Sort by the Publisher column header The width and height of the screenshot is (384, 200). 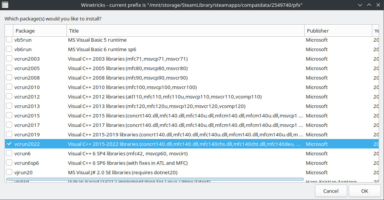(338, 31)
